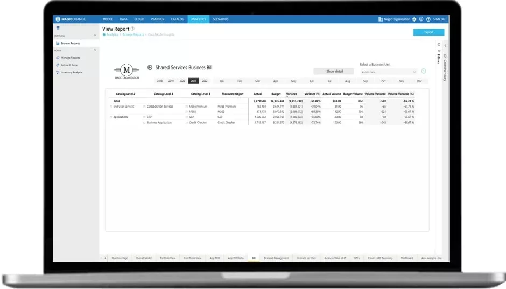Open the CLOUD menu
Image resolution: width=506 pixels, height=289 pixels.
(x=139, y=19)
